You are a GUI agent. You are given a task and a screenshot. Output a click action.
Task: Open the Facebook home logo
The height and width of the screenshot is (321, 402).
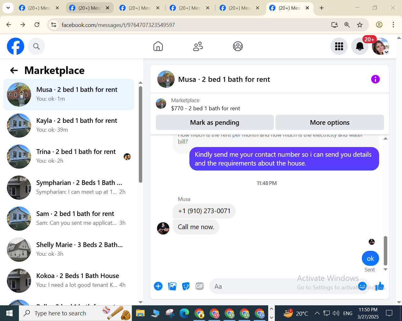click(15, 46)
